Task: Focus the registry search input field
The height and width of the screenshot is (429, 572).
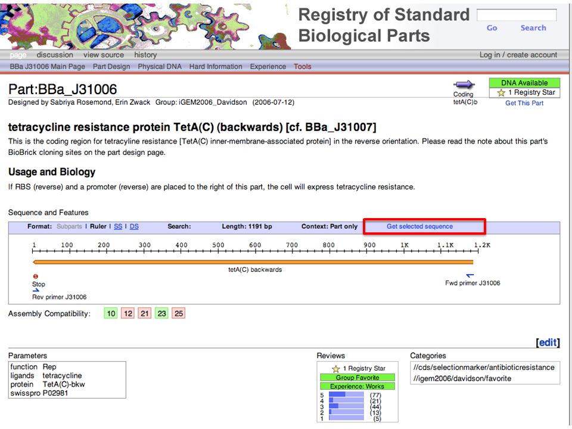Action: coord(517,15)
